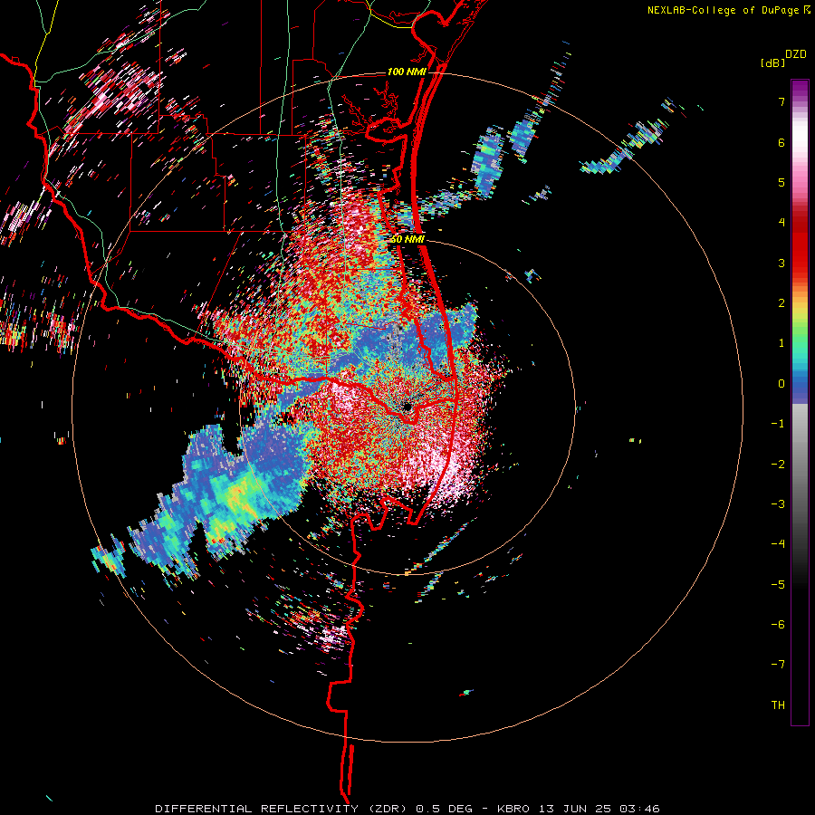Click the -6 value on the color scale
This screenshot has height=815, width=815.
778,624
